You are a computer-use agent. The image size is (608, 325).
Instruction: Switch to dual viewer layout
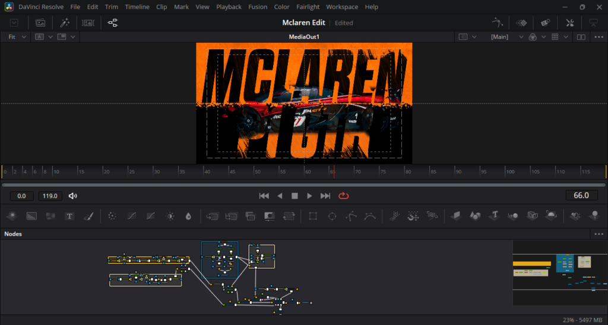pyautogui.click(x=581, y=37)
